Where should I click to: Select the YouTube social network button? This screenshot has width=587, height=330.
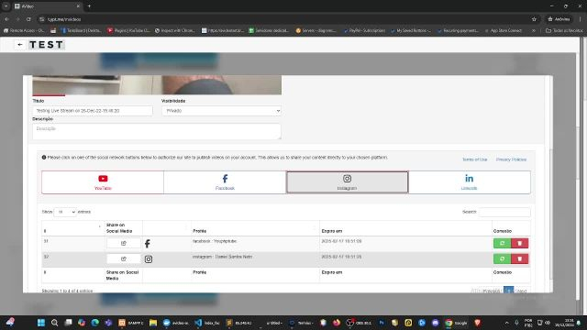[103, 182]
